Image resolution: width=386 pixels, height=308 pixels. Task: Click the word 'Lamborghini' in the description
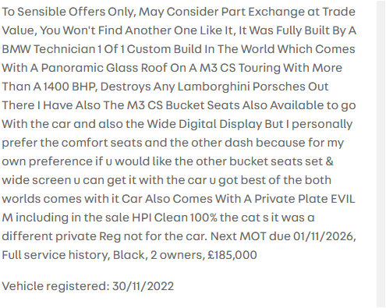(x=214, y=87)
